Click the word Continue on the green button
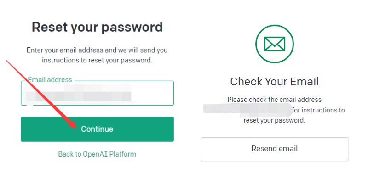Viewport: 368px width, 179px height. coord(97,129)
